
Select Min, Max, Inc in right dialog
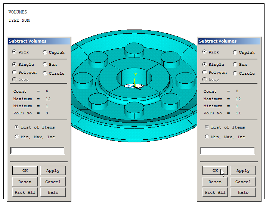click(x=207, y=137)
